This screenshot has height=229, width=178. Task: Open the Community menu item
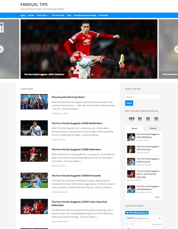point(103,15)
